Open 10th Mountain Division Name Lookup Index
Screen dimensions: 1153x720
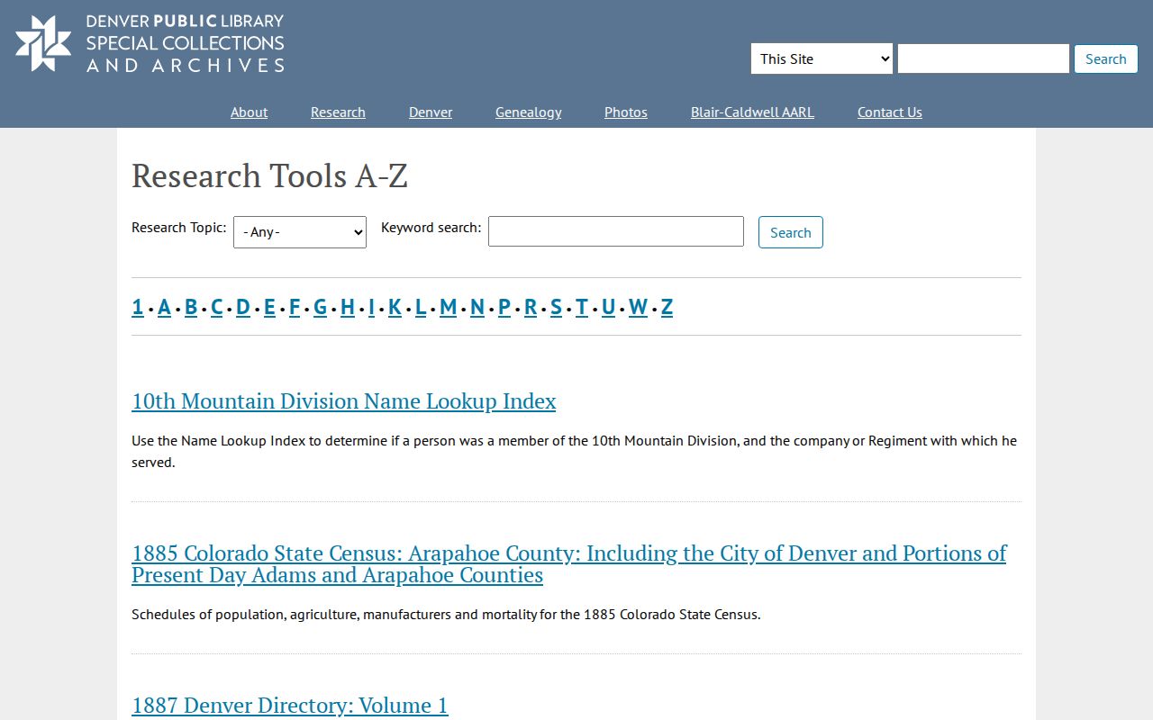click(343, 400)
